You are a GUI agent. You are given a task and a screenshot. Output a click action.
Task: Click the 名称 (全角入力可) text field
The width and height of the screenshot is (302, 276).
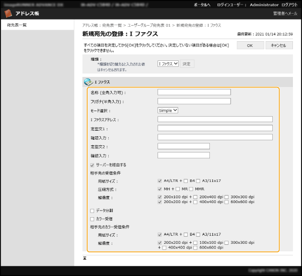point(194,92)
